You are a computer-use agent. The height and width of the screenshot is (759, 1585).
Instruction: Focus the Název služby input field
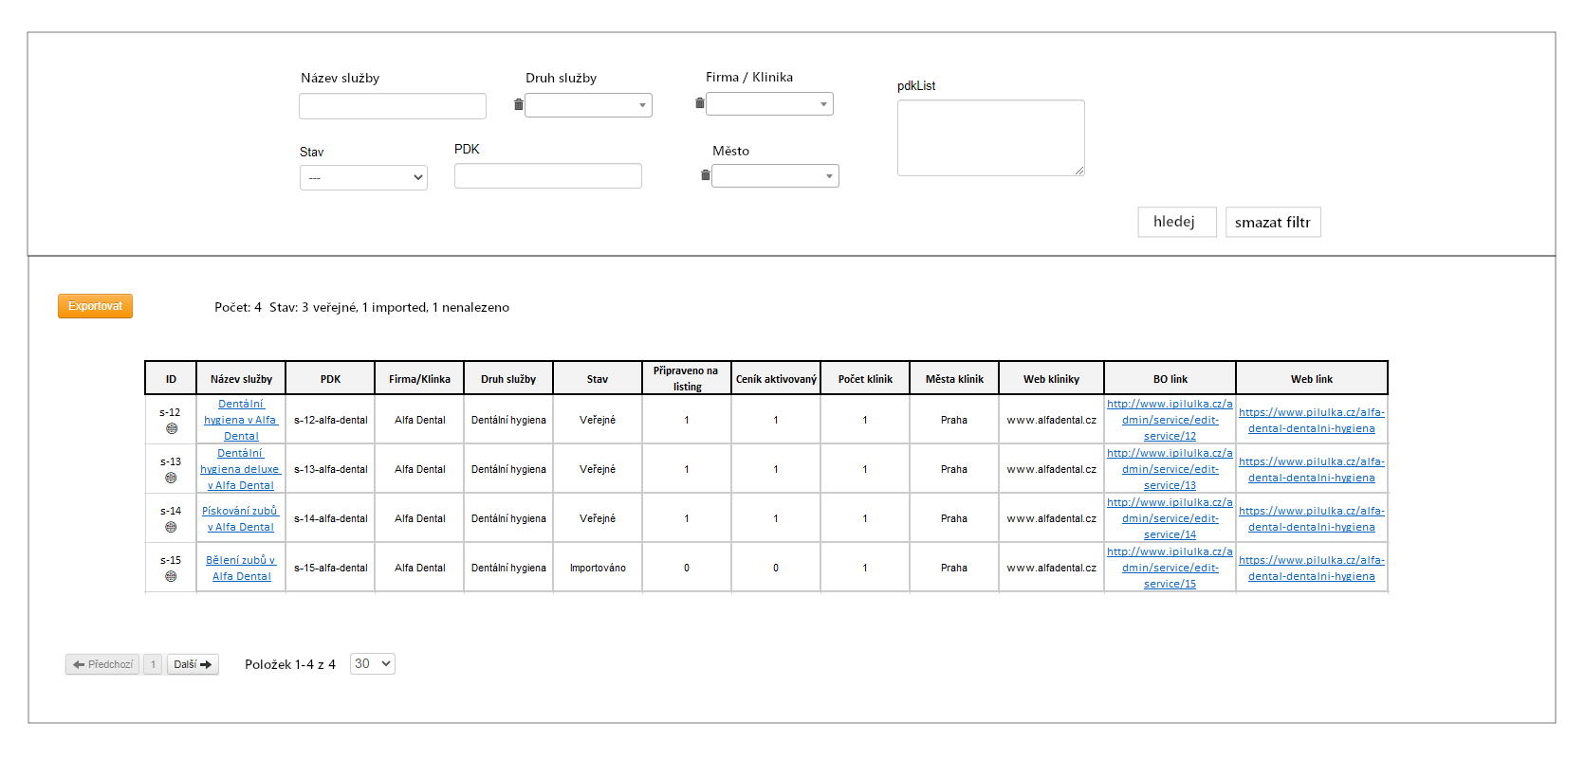click(393, 106)
